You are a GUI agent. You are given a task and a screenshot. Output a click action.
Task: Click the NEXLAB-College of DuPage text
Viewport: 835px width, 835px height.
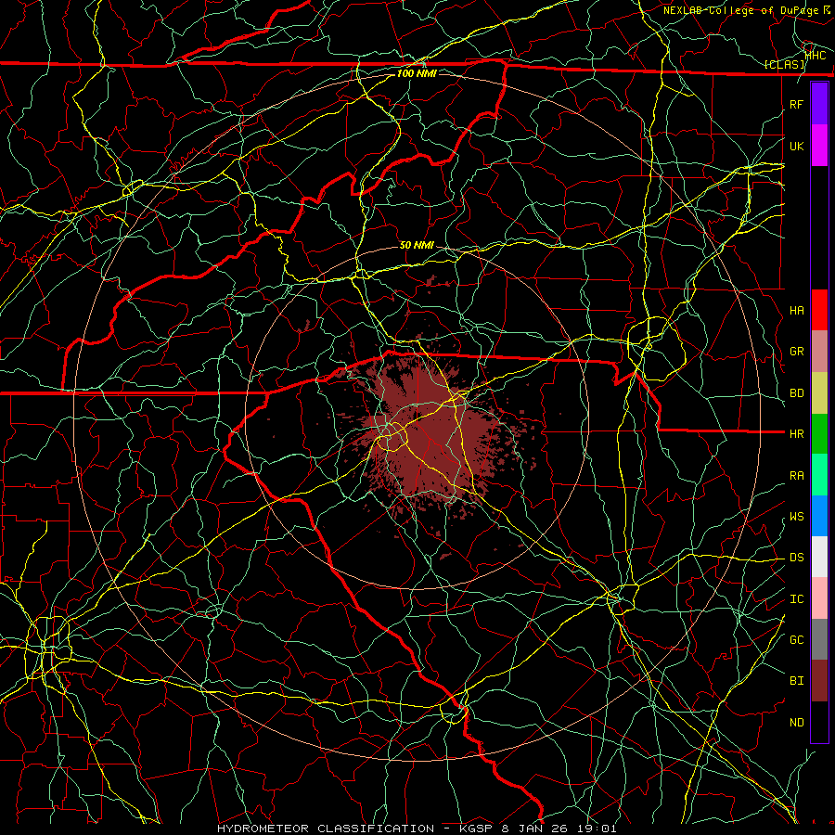(x=739, y=10)
